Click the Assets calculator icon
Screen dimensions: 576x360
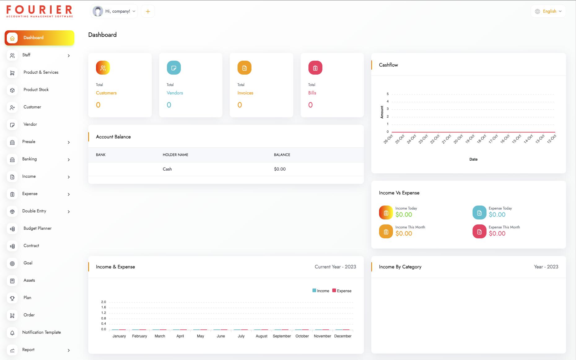(12, 281)
